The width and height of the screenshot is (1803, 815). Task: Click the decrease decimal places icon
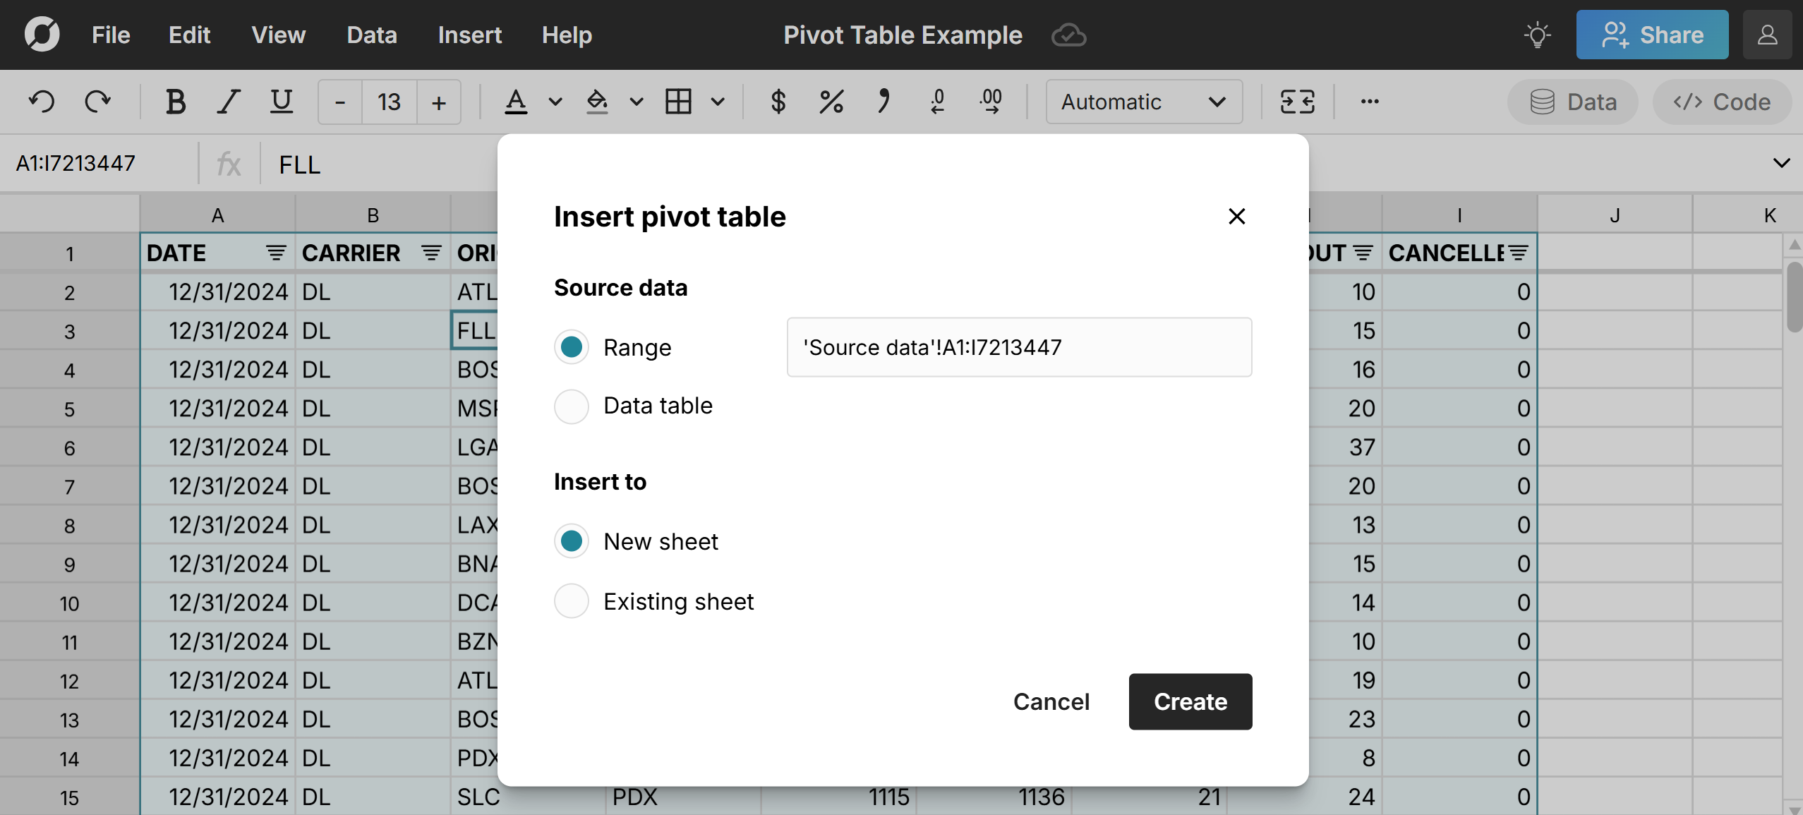937,102
